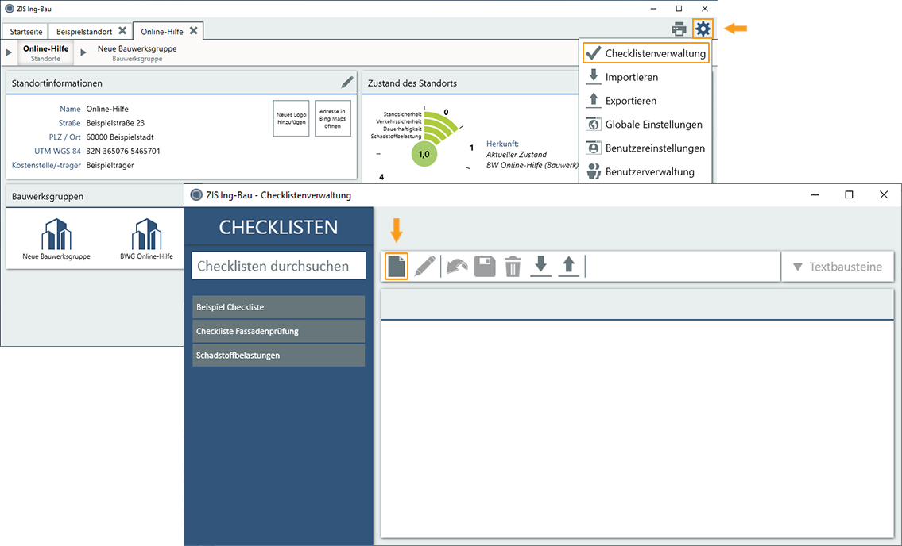Switch to the Startseite tab
The width and height of the screenshot is (902, 546).
(x=27, y=31)
